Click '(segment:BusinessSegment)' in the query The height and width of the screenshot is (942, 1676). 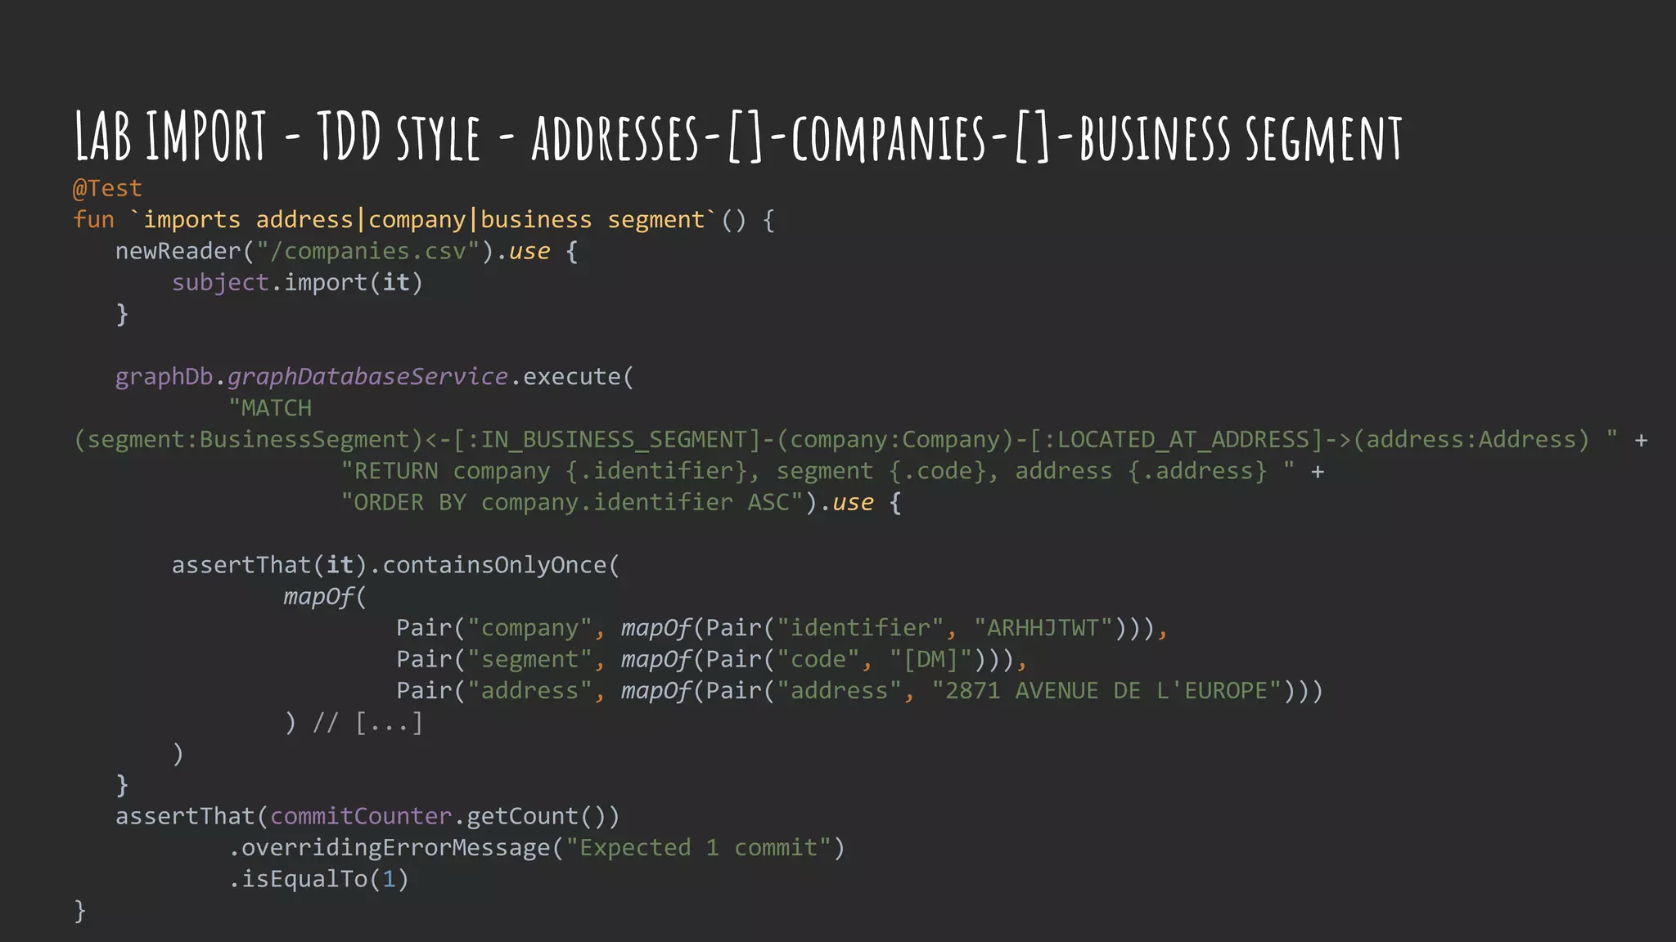click(248, 440)
